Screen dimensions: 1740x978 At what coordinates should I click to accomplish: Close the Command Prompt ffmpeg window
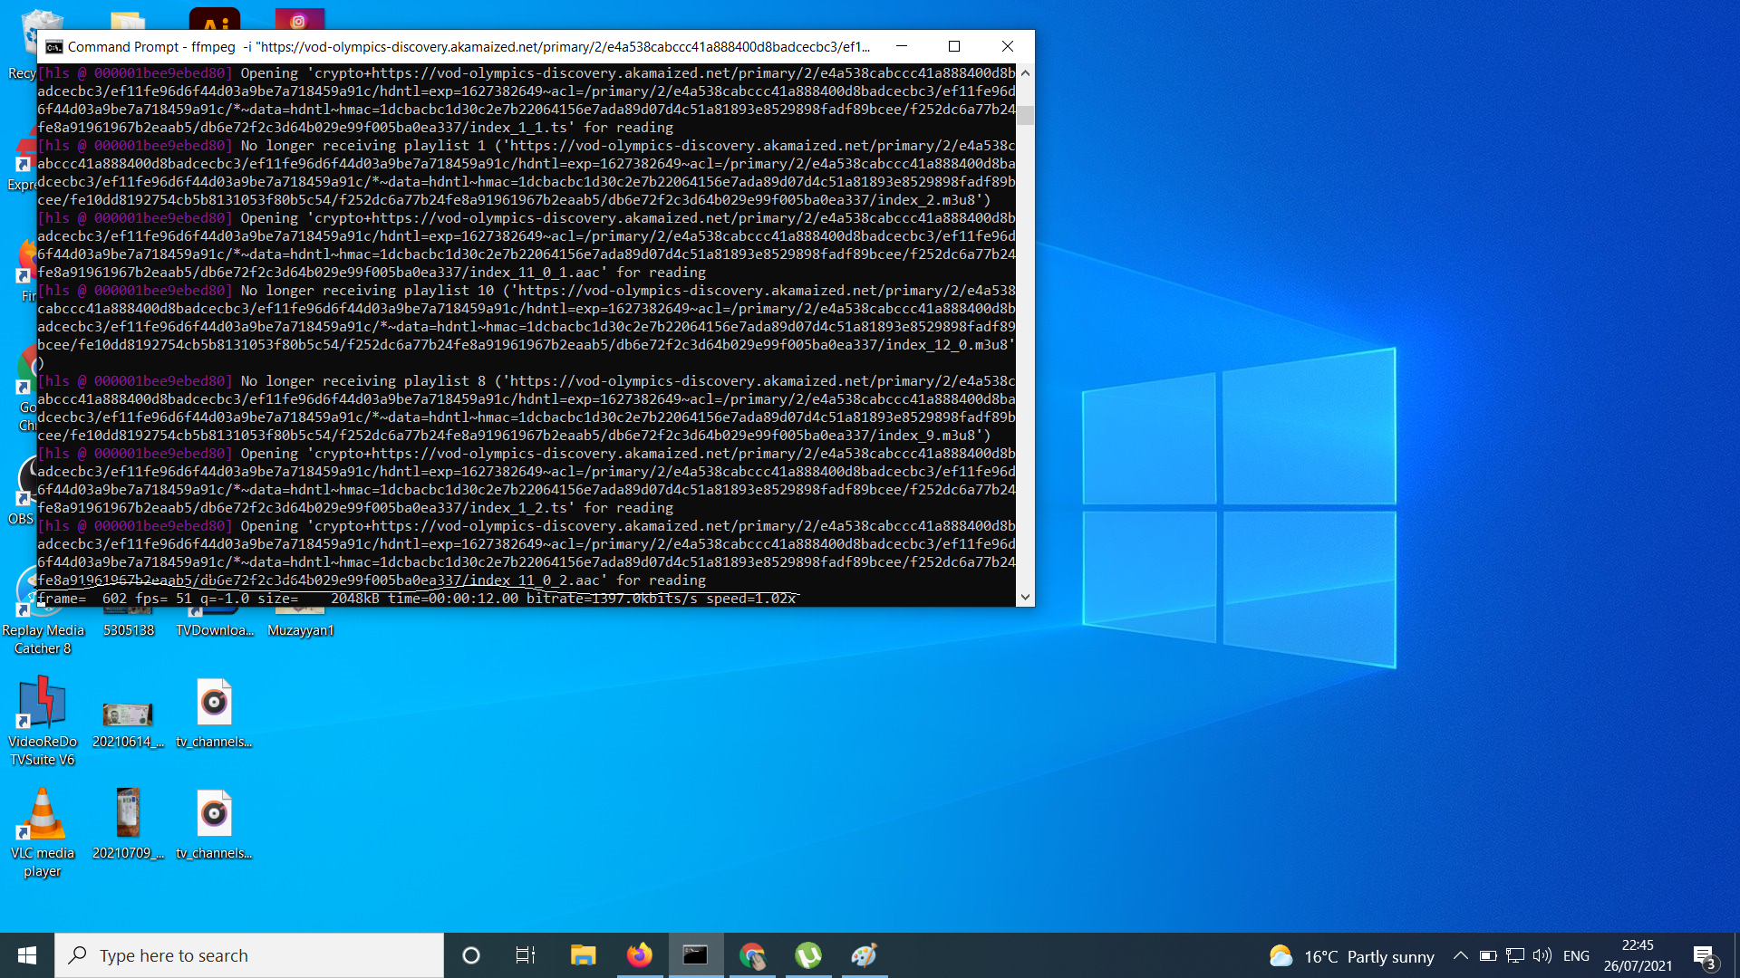[x=1008, y=46]
